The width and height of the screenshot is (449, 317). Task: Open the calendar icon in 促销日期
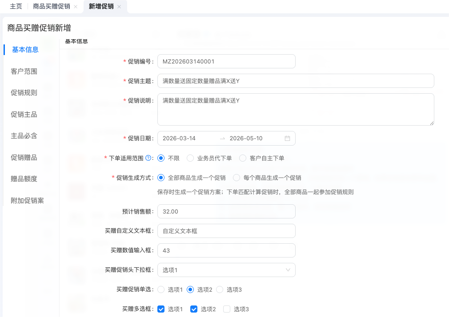pos(287,139)
